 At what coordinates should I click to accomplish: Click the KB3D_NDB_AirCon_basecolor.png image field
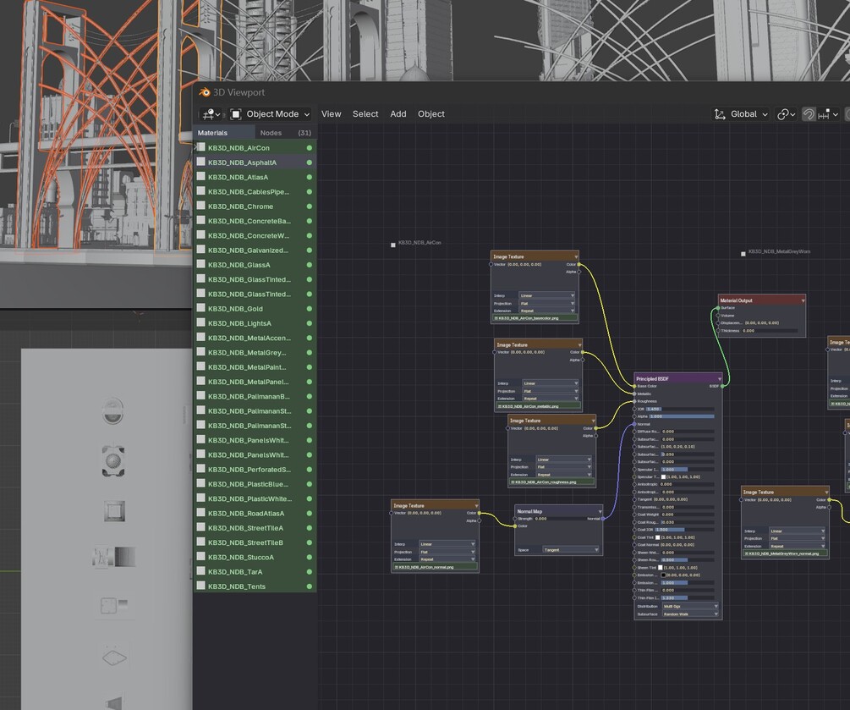[x=535, y=318]
